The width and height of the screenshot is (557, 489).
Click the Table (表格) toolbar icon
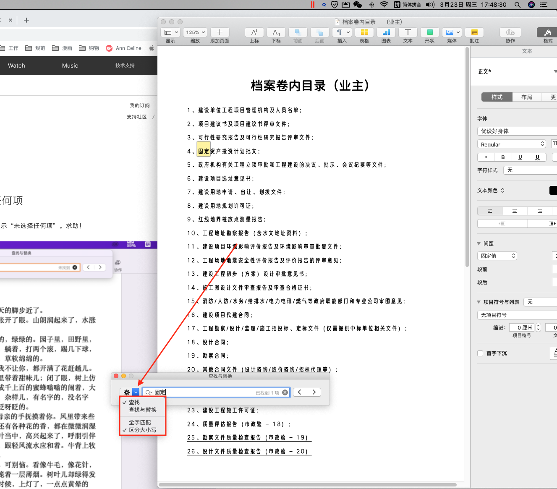[x=364, y=33]
